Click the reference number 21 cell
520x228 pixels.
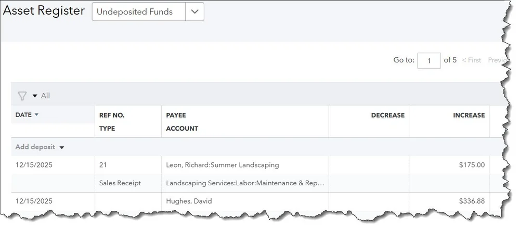(x=103, y=165)
